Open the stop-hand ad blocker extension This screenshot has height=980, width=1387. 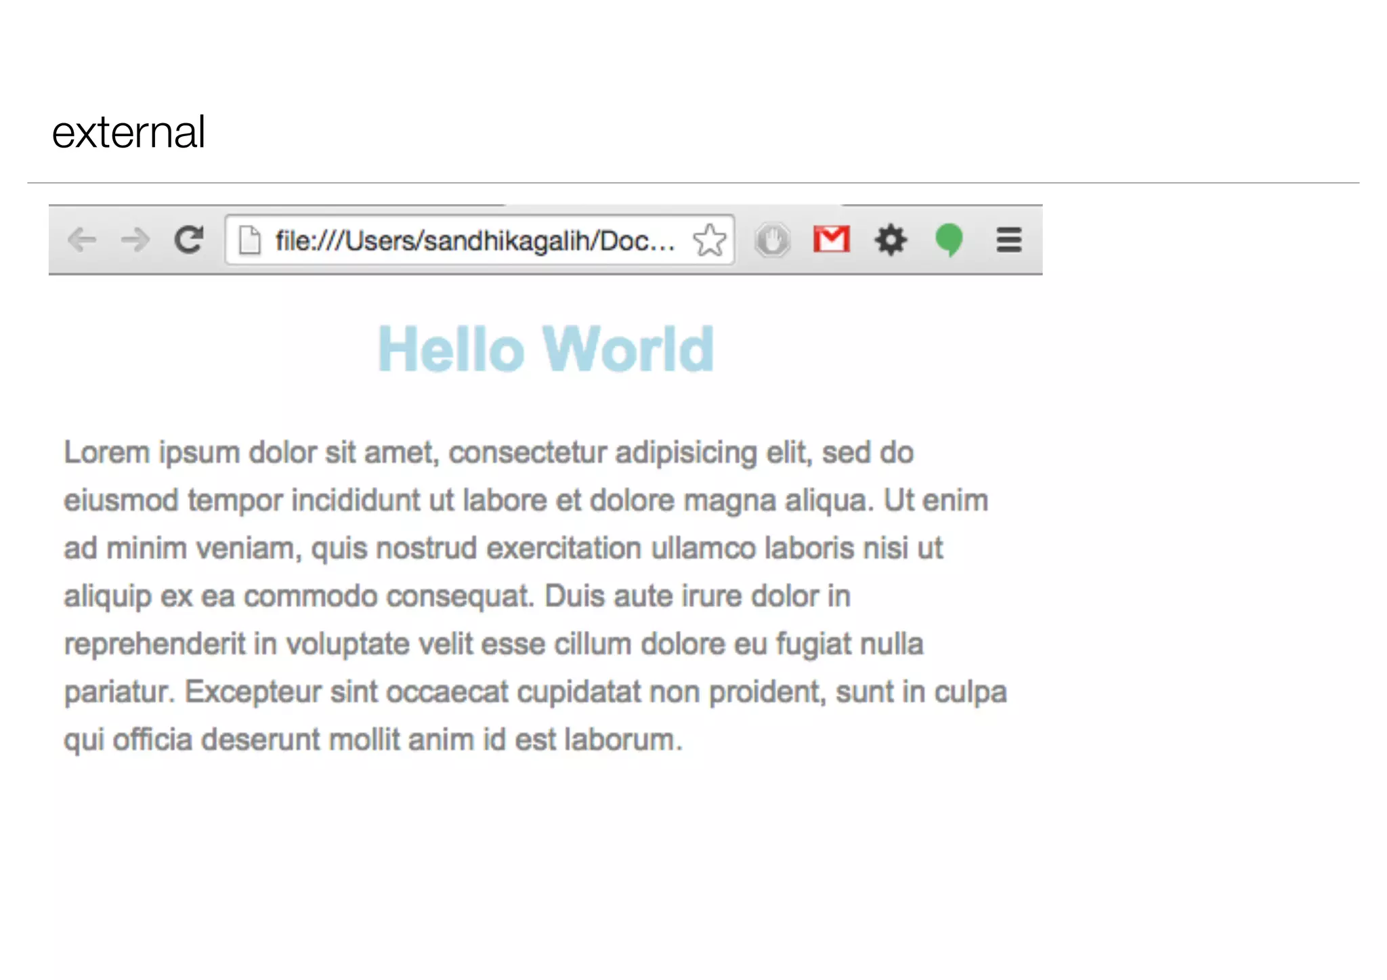(772, 240)
